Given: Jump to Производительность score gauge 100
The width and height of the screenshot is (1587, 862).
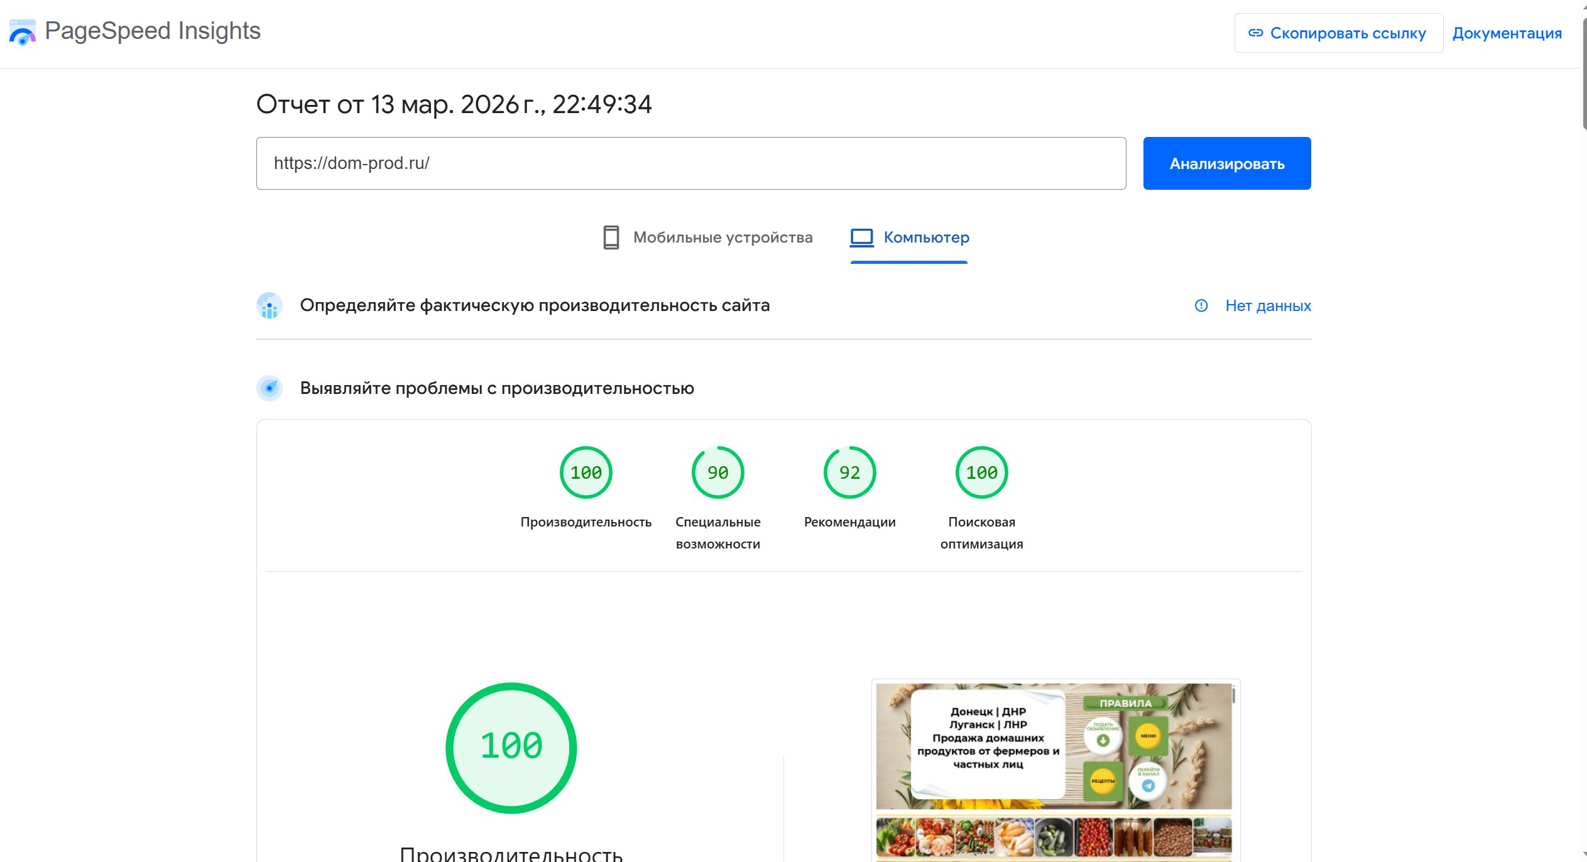Looking at the screenshot, I should coord(586,472).
